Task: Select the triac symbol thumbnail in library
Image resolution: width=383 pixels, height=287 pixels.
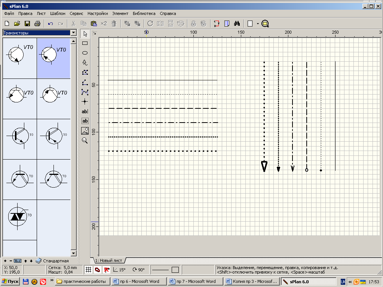Action: (x=18, y=216)
